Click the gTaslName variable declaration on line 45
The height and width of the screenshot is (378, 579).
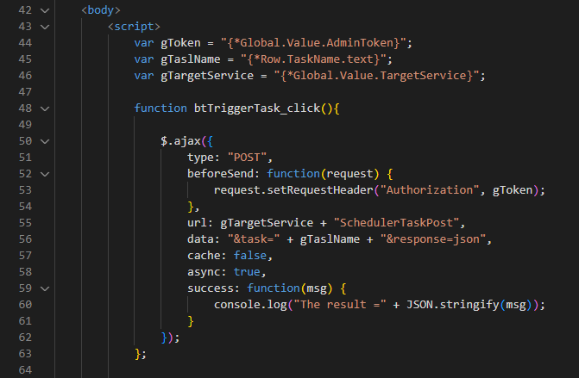point(191,59)
